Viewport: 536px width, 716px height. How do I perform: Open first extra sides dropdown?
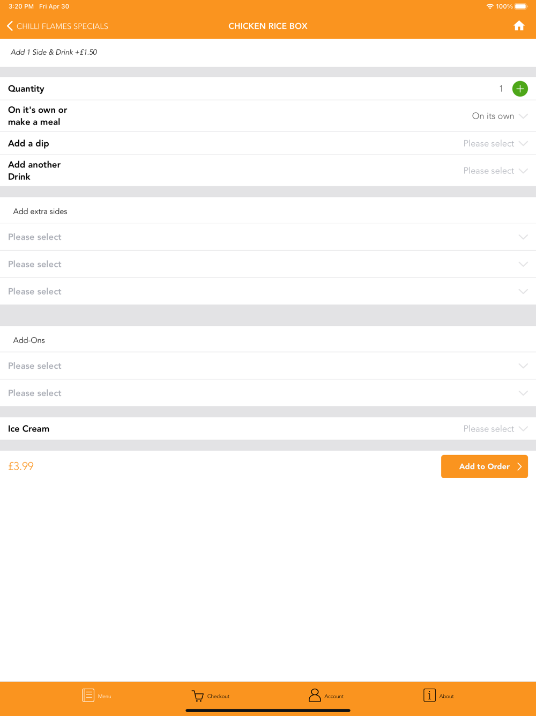click(x=268, y=237)
